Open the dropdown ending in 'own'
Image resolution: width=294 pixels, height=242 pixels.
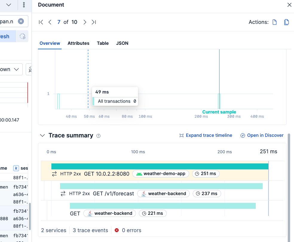click(x=11, y=69)
